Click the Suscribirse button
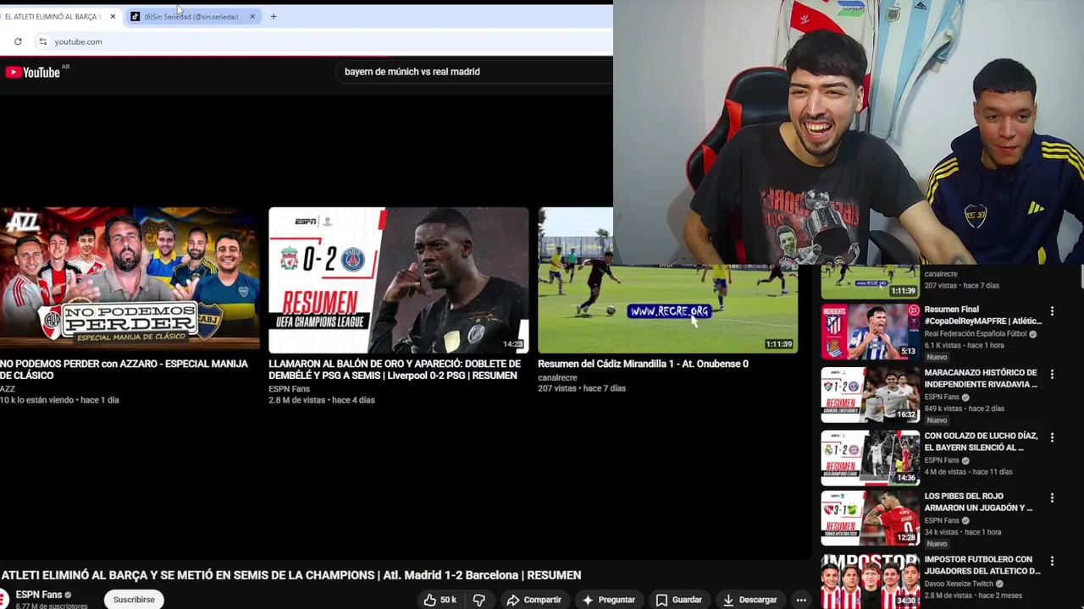Screen dimensions: 1084x609 pos(134,600)
